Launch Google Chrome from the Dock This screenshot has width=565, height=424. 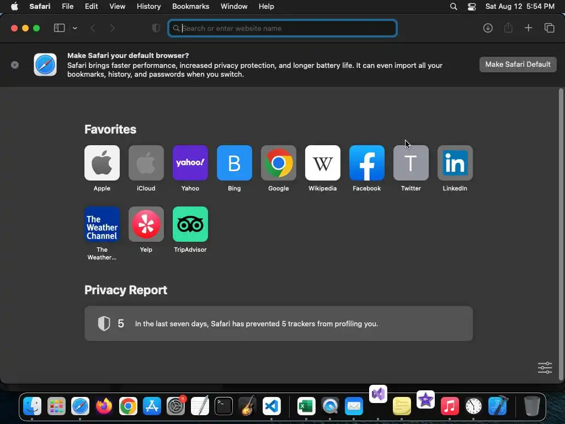[x=128, y=406]
